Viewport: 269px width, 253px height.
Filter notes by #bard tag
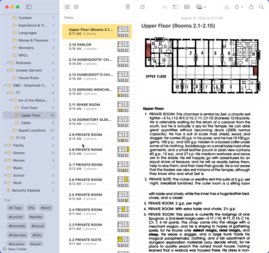pyautogui.click(x=46, y=208)
